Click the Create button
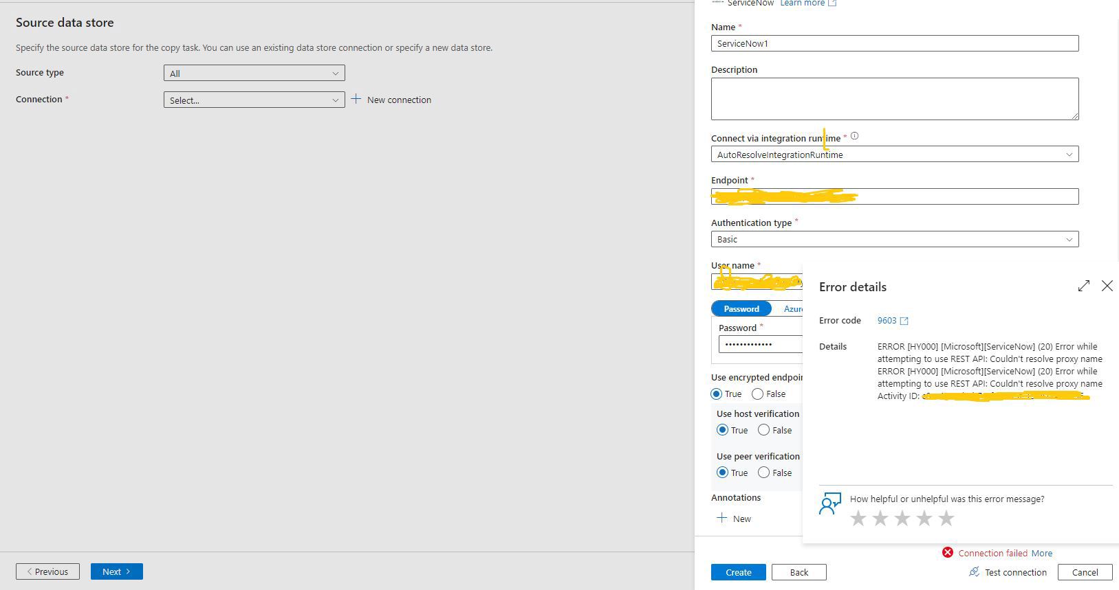This screenshot has width=1119, height=590. click(739, 572)
